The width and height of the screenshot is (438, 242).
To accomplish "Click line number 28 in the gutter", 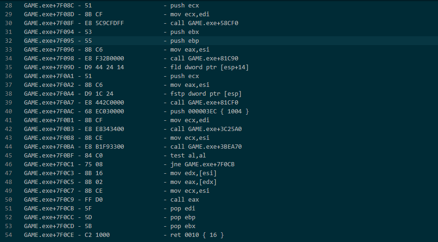I will tap(8, 6).
